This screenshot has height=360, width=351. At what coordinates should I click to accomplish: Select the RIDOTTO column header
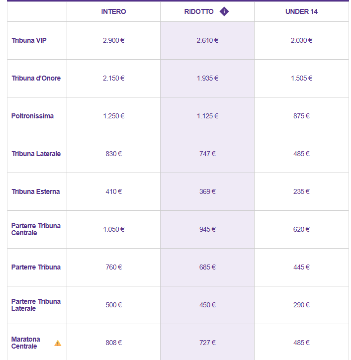click(199, 11)
